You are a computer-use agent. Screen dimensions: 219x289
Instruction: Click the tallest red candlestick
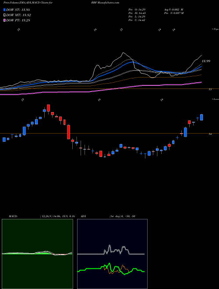(69, 132)
